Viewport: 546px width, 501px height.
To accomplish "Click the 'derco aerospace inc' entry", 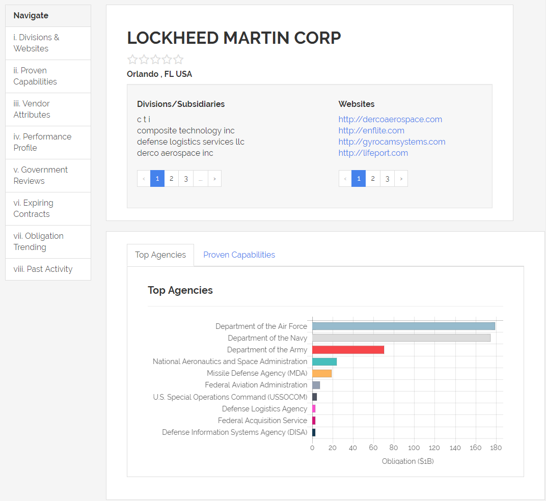I will [x=175, y=153].
